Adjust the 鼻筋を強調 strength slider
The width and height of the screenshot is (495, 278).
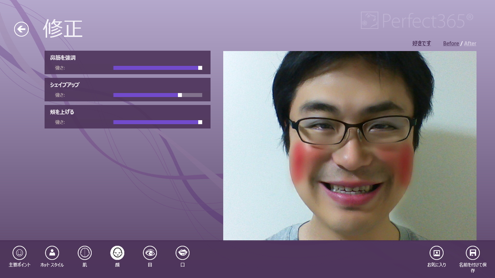(158, 68)
